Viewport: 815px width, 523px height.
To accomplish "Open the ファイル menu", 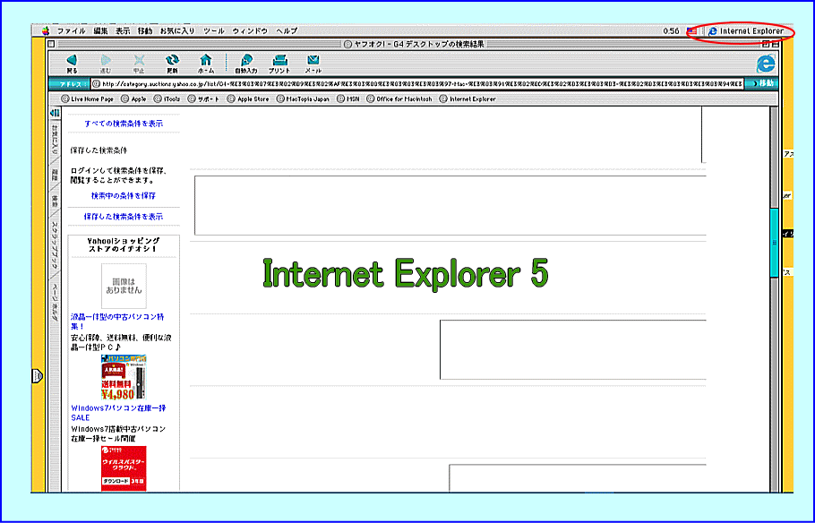I will pos(71,30).
